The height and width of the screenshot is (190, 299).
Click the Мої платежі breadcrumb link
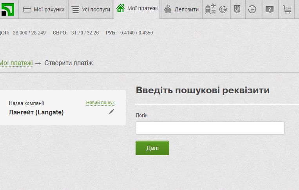(16, 63)
